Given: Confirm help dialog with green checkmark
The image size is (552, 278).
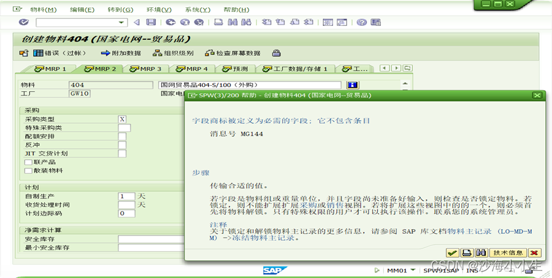Looking at the screenshot, I should tap(453, 253).
